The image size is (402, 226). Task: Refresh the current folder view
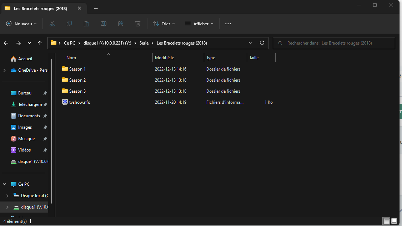pyautogui.click(x=262, y=43)
